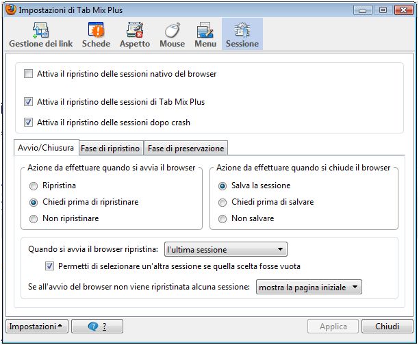Choose the Non salvare radio option
The width and height of the screenshot is (419, 345).
223,218
